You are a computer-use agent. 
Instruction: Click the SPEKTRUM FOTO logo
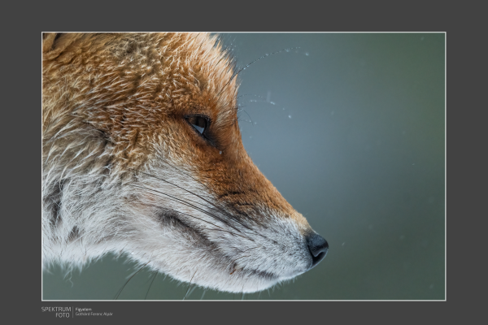(x=55, y=311)
